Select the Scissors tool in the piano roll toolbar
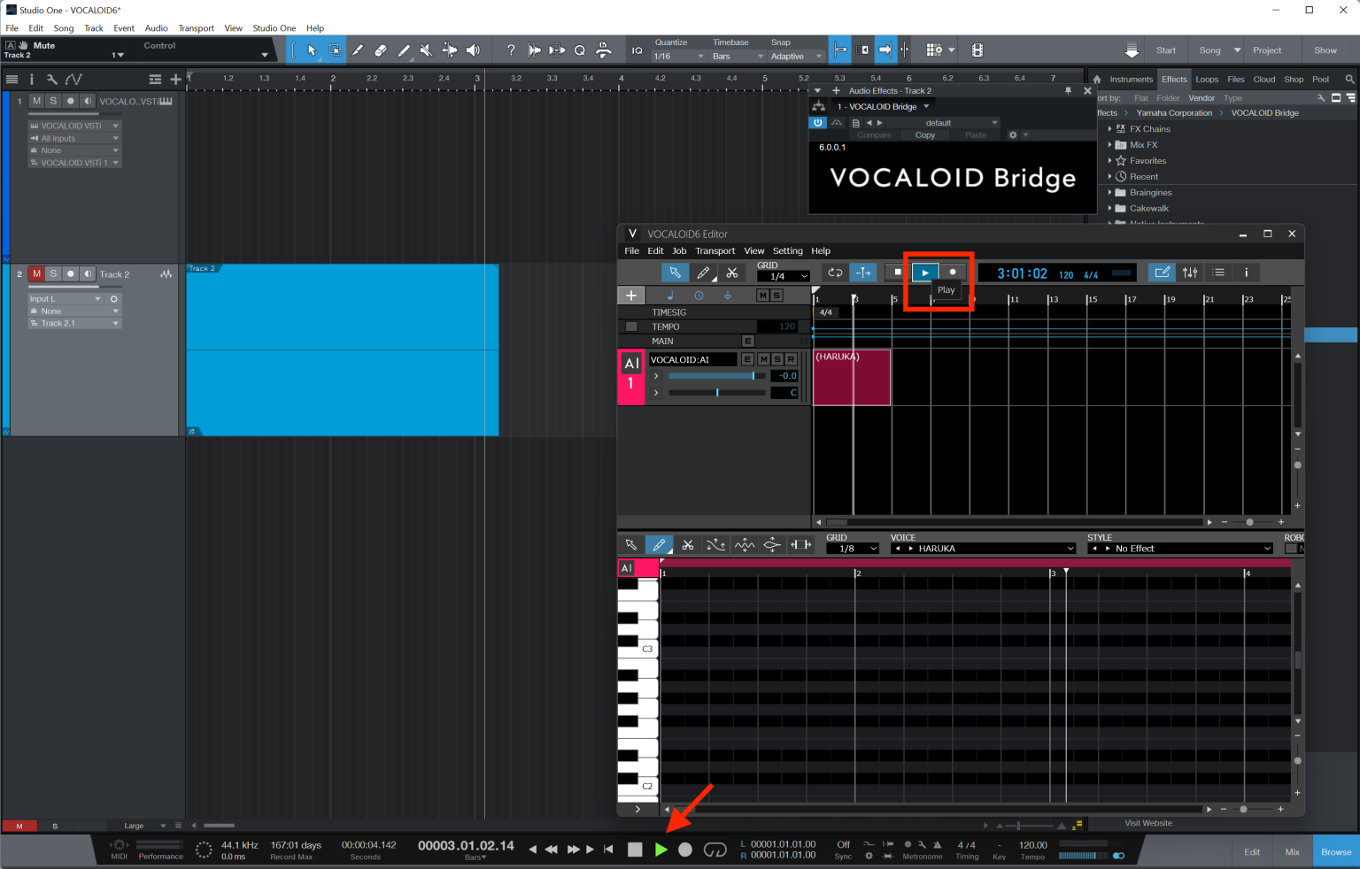Image resolution: width=1360 pixels, height=869 pixels. (x=688, y=544)
